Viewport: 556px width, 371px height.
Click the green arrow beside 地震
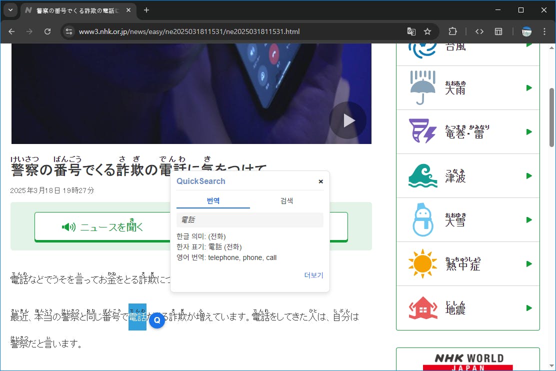point(529,308)
